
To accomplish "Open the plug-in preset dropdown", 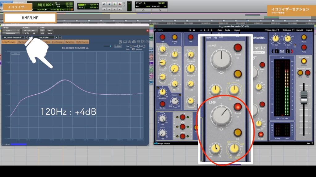I will click(30, 31).
